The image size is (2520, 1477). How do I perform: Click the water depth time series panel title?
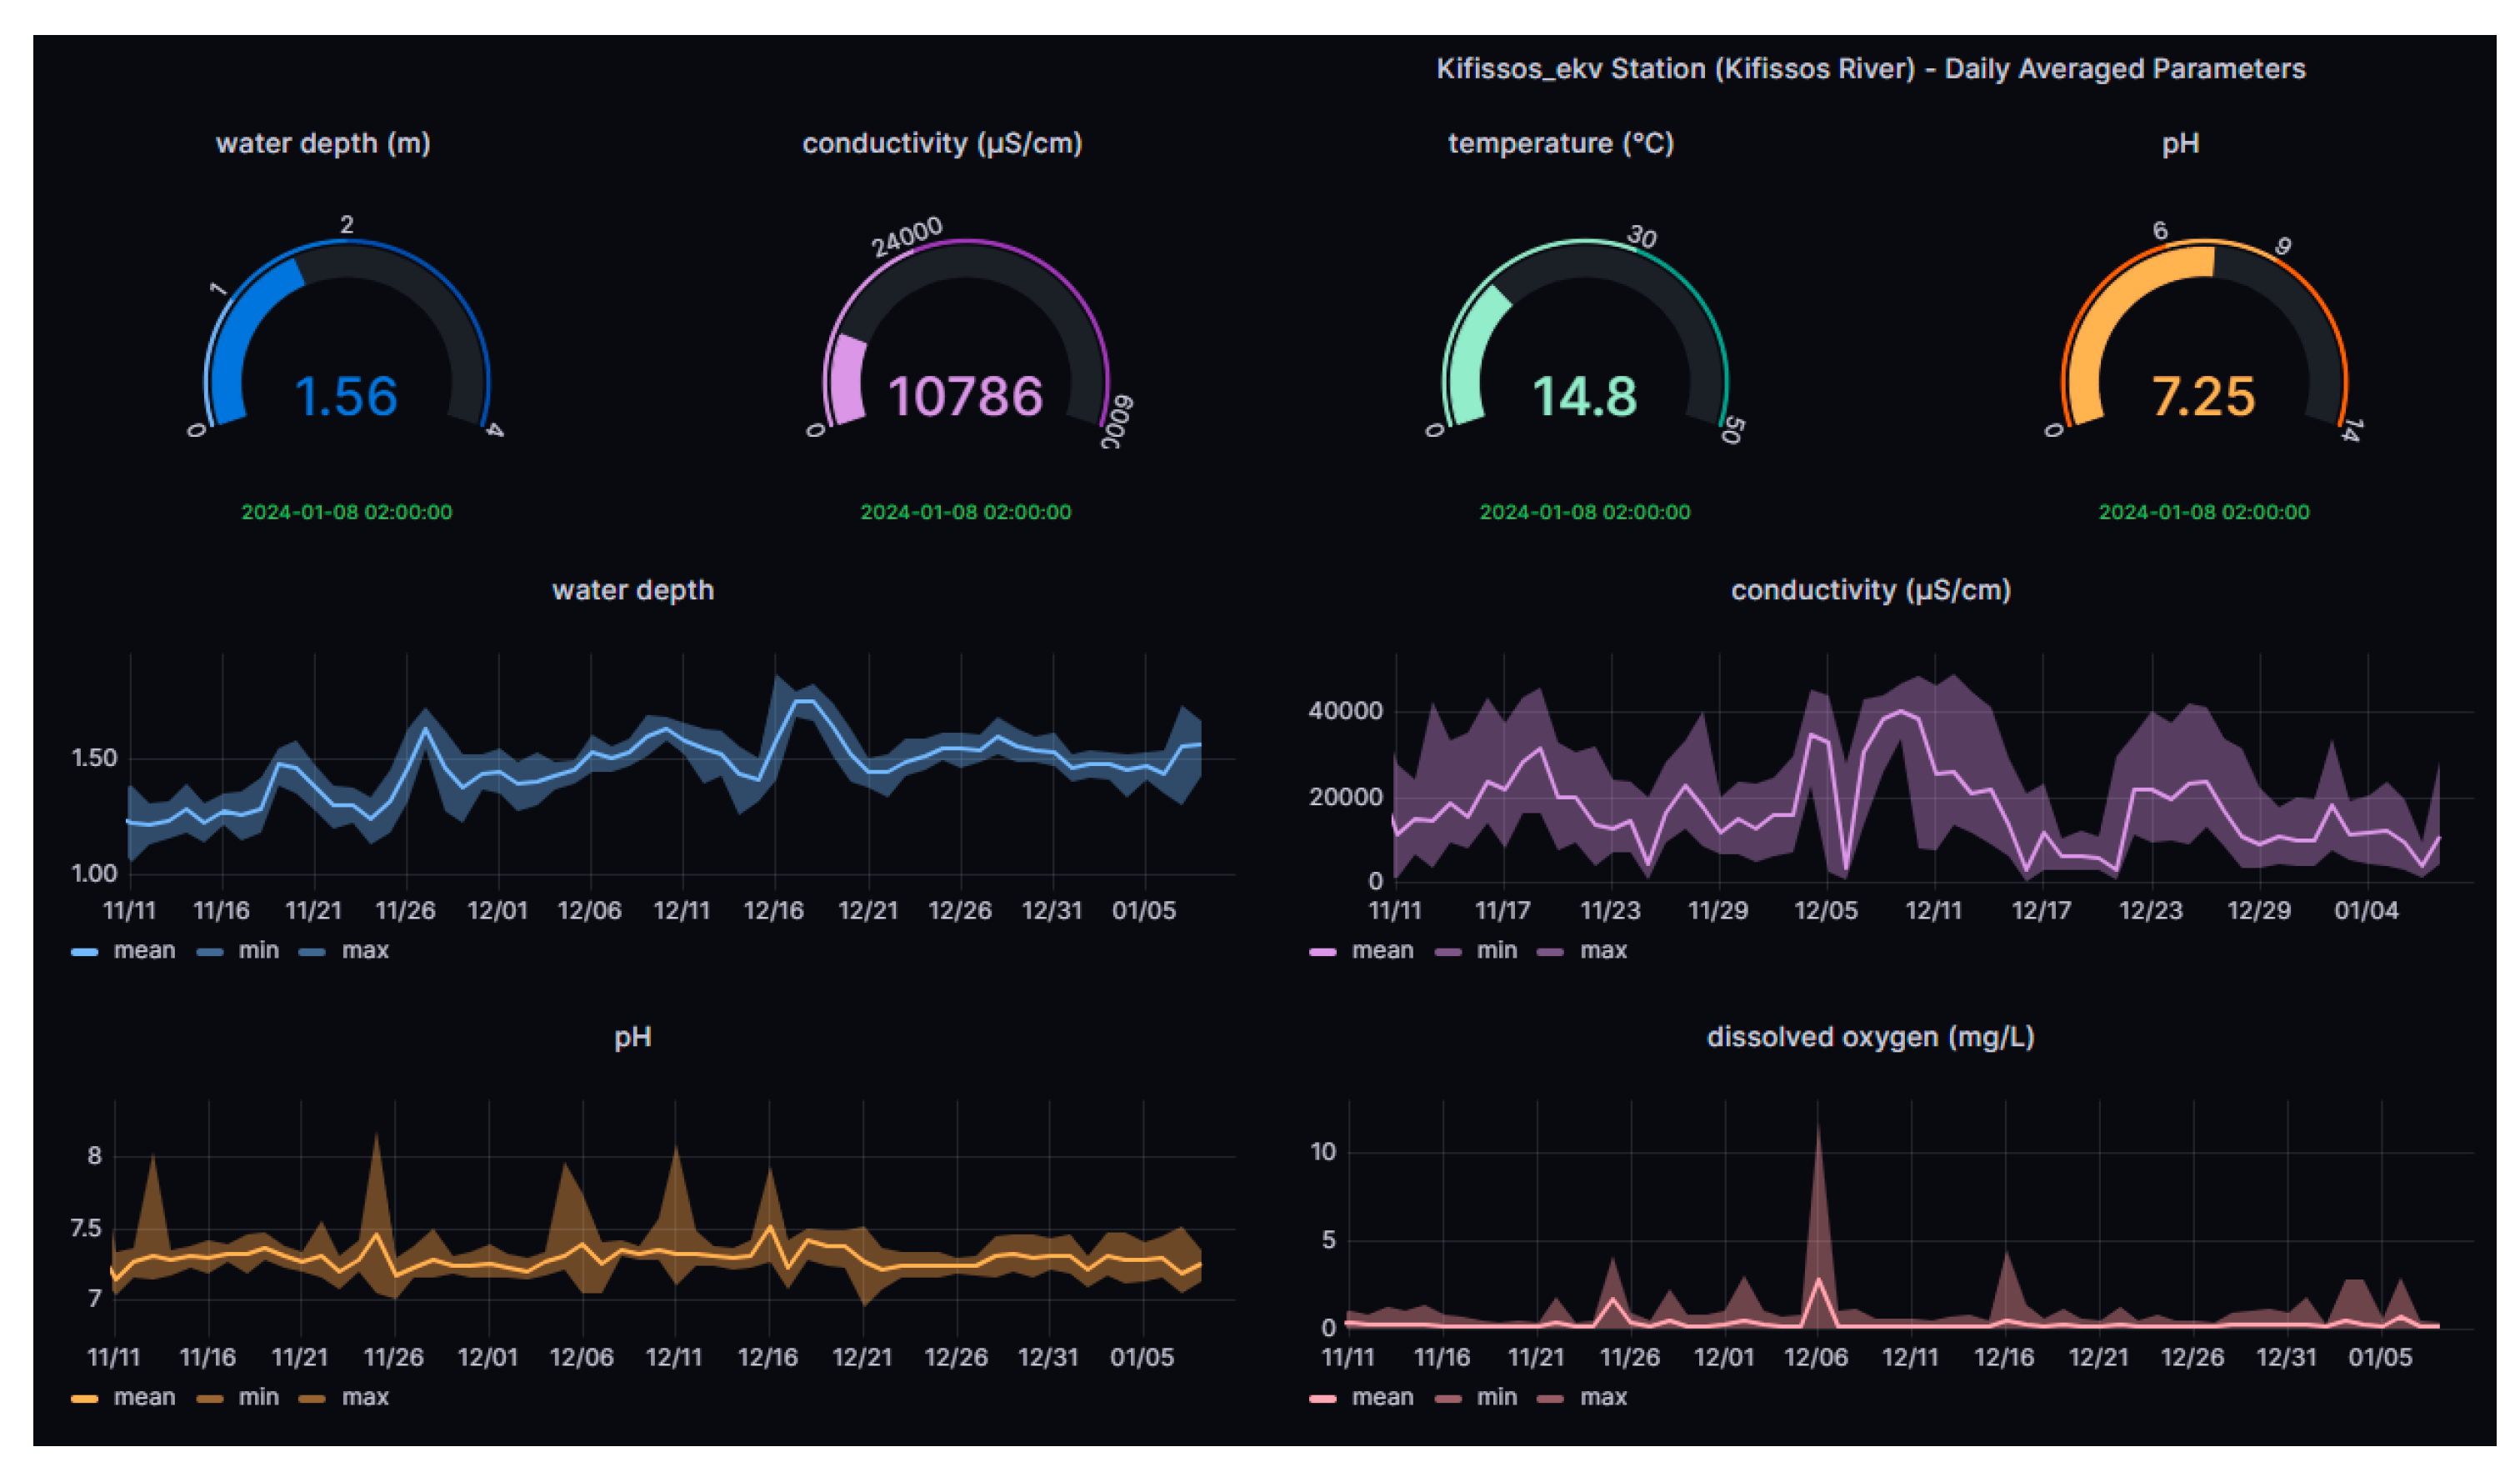(x=633, y=590)
